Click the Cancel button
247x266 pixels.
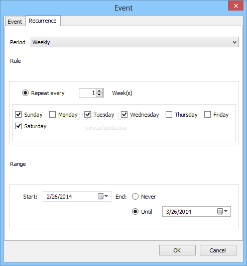[x=218, y=250]
